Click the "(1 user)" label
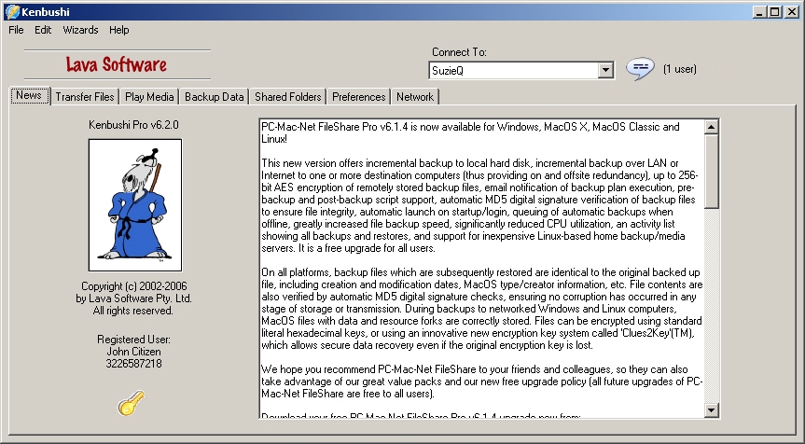The width and height of the screenshot is (805, 444). pyautogui.click(x=680, y=69)
